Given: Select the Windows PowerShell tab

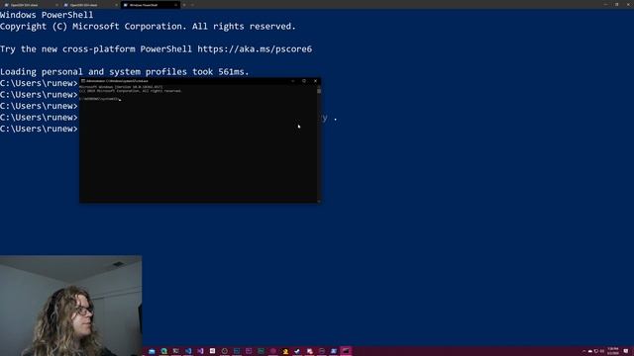Looking at the screenshot, I should 150,5.
